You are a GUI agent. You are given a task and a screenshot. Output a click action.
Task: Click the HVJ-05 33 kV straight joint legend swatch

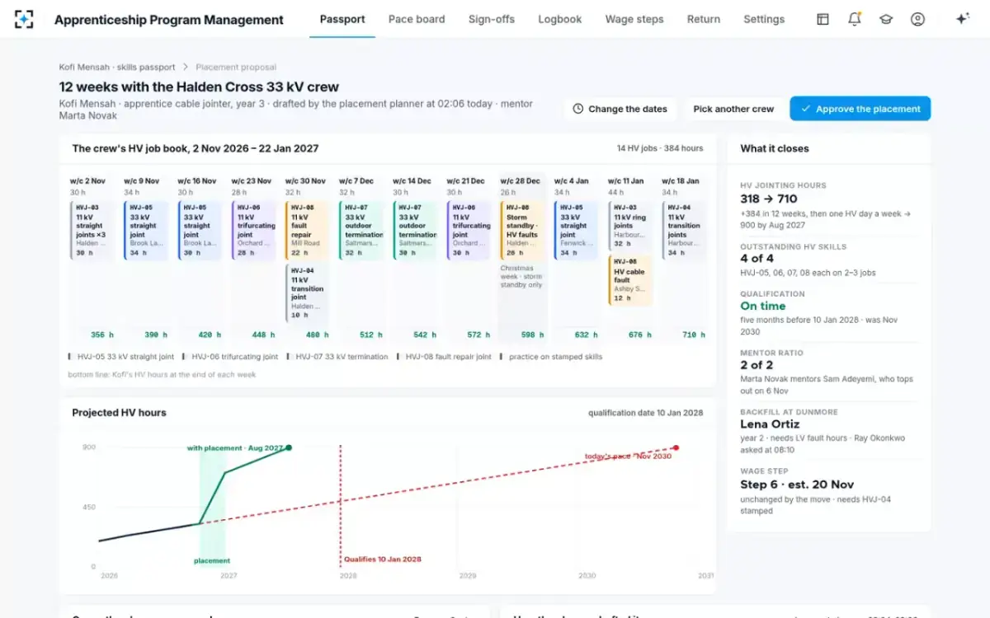[69, 357]
